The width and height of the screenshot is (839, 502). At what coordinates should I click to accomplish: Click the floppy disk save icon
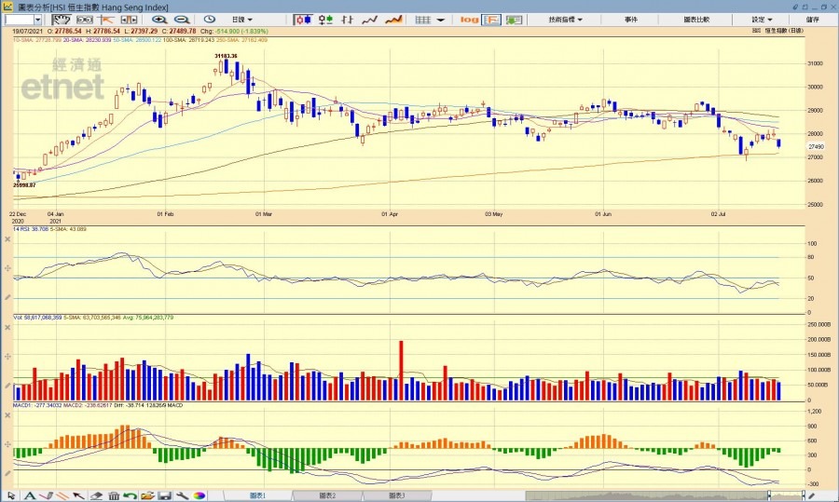tap(164, 495)
